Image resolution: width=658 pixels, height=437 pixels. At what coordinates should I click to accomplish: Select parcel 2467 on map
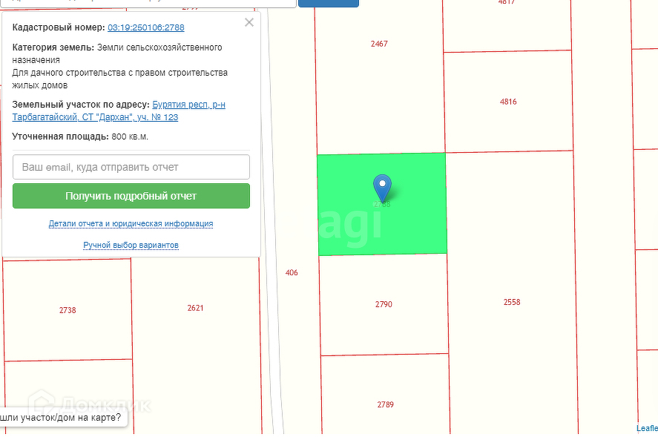[379, 44]
